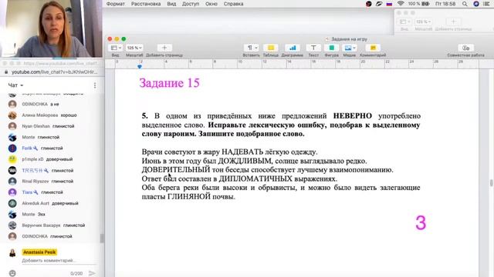The height and width of the screenshot is (277, 494).
Task: Insert a shape with Фигура icon
Action: 331,48
